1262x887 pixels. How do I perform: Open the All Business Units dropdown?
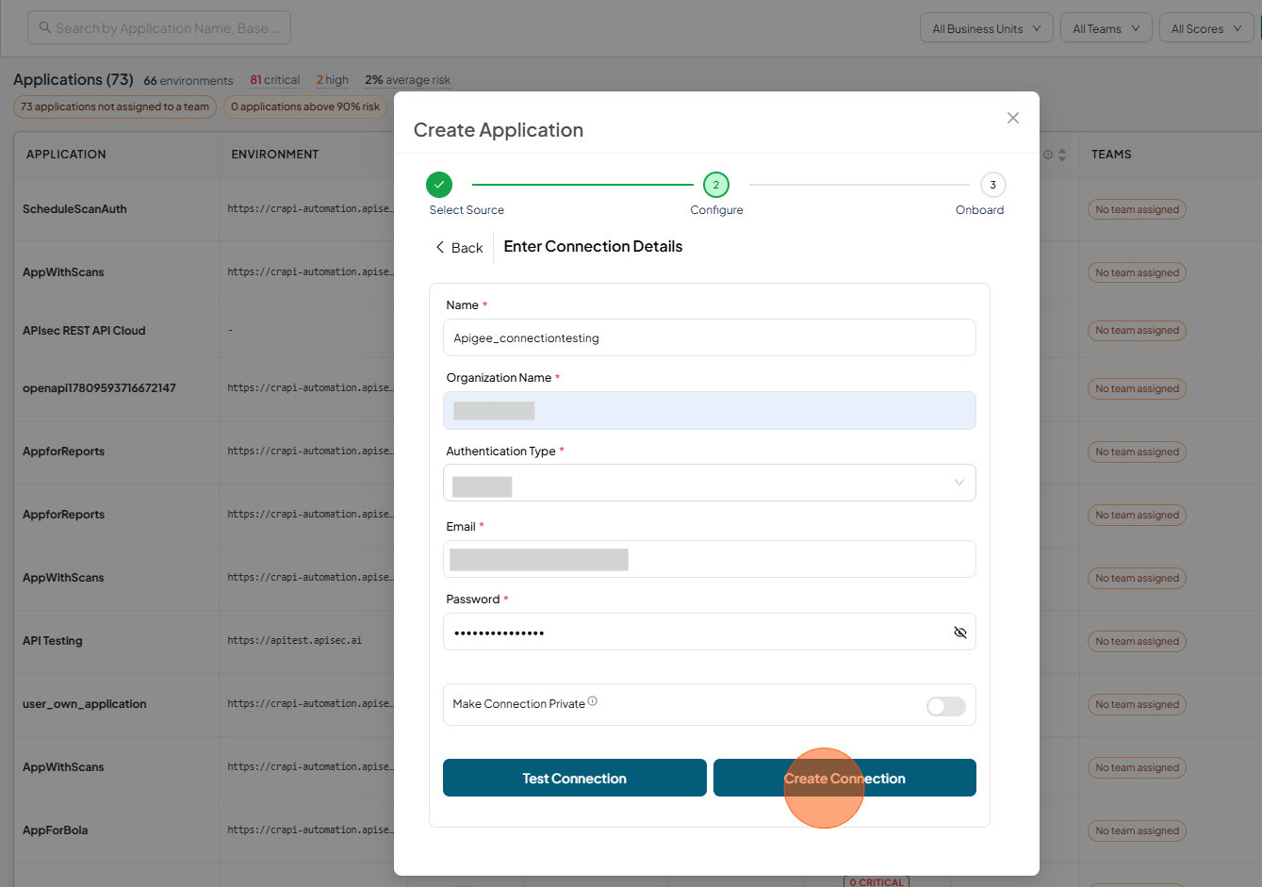pos(987,28)
